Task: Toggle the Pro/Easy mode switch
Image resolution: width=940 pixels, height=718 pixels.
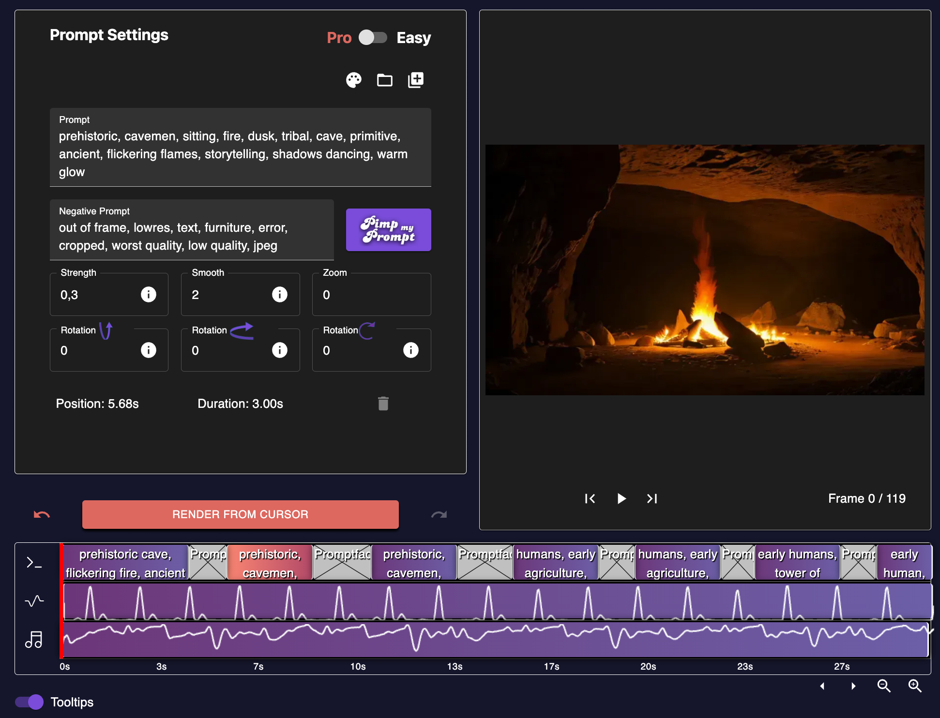Action: click(373, 38)
